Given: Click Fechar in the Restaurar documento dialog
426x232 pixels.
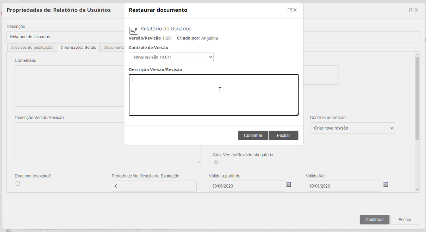Looking at the screenshot, I should 283,135.
